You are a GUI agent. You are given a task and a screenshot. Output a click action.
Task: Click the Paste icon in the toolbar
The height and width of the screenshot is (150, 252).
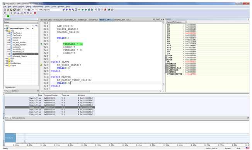pos(29,10)
